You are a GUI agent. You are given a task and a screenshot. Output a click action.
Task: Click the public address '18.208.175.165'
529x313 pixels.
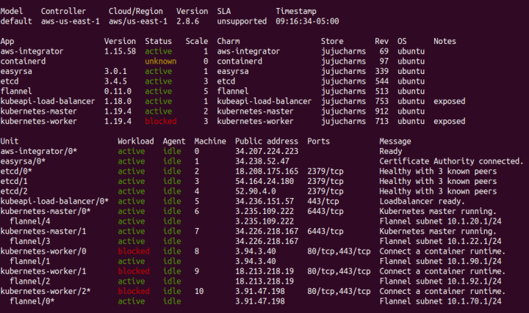267,172
